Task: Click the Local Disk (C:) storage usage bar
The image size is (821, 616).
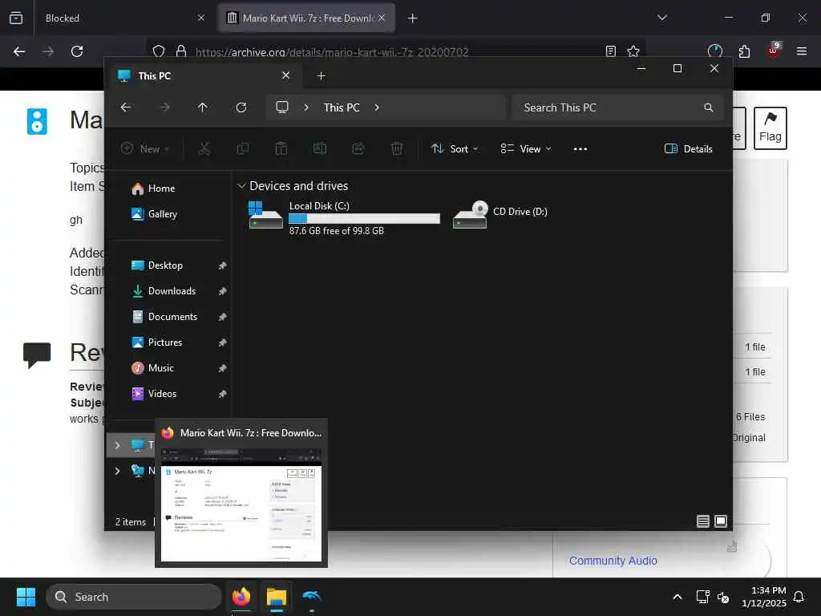Action: click(365, 219)
